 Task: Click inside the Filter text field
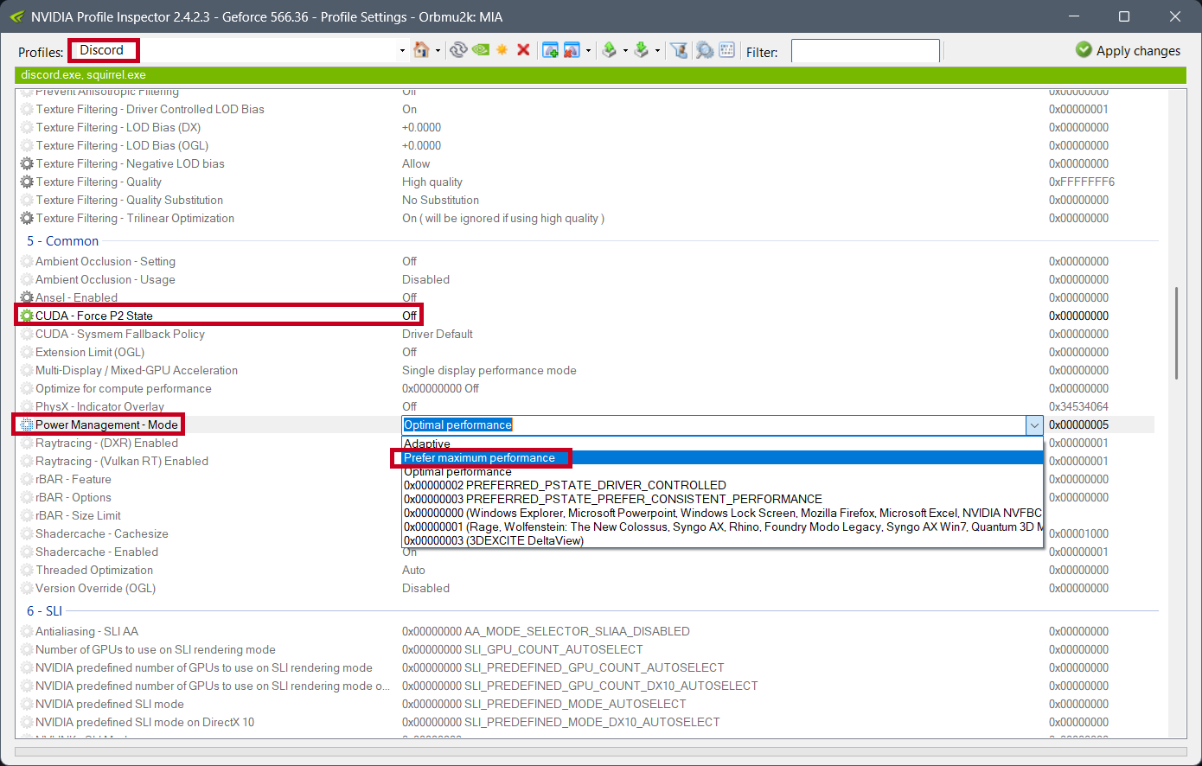click(865, 51)
